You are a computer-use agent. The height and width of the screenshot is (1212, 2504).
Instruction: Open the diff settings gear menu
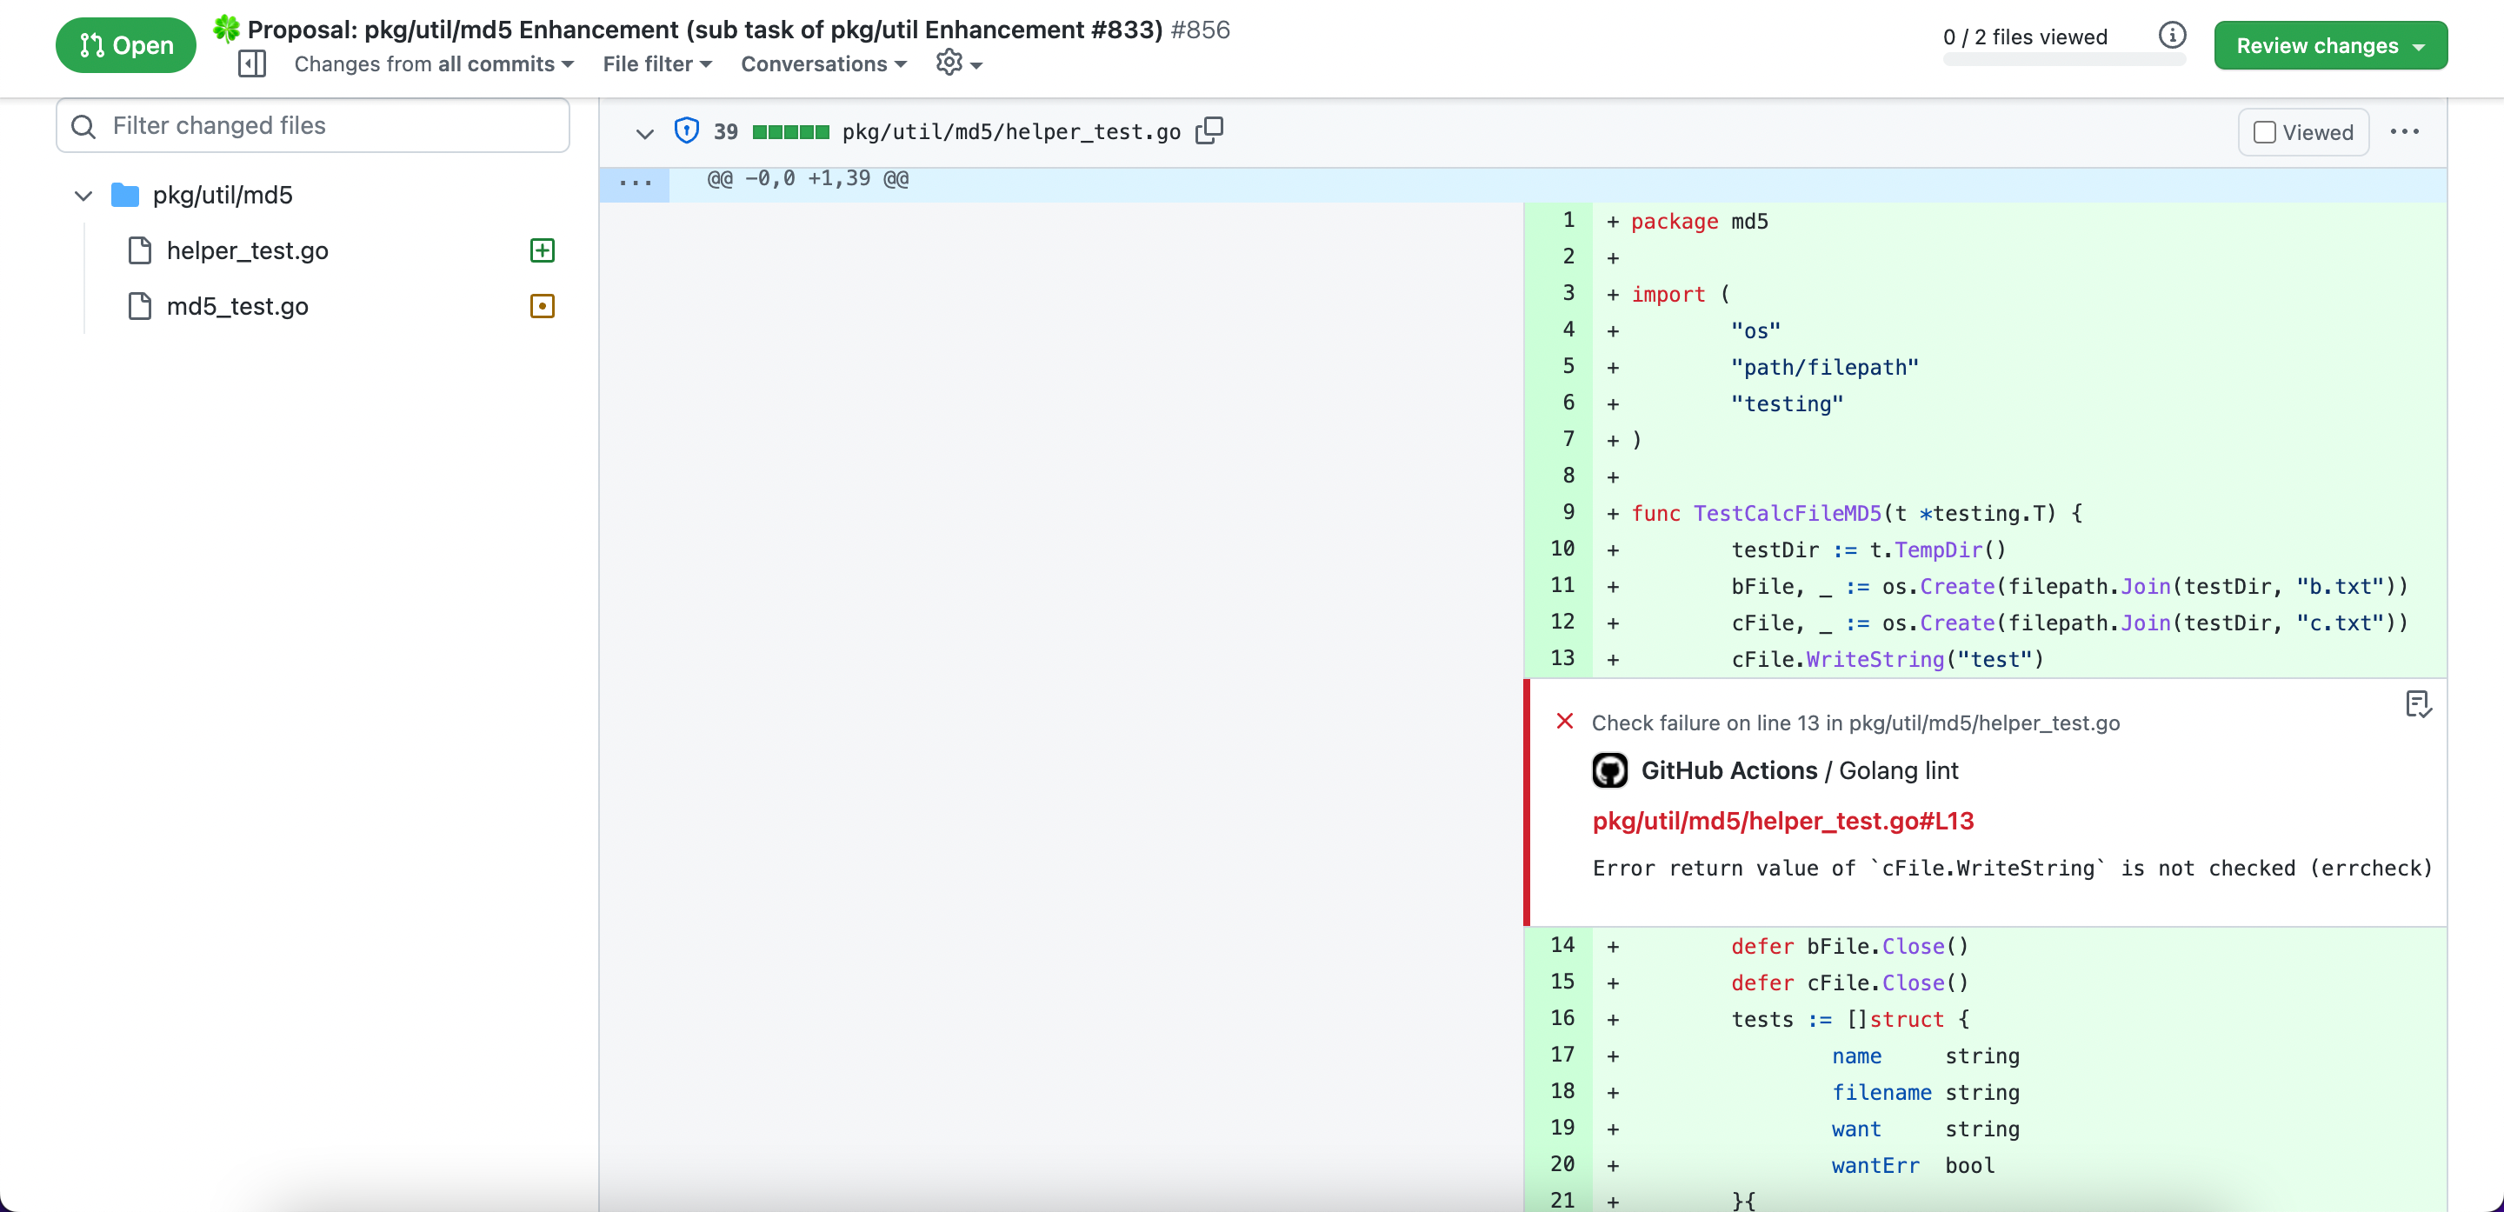958,63
